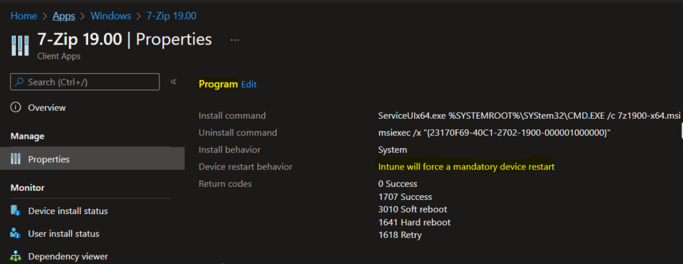Click the msiexec uninstall command value
Image resolution: width=683 pixels, height=264 pixels.
(494, 133)
